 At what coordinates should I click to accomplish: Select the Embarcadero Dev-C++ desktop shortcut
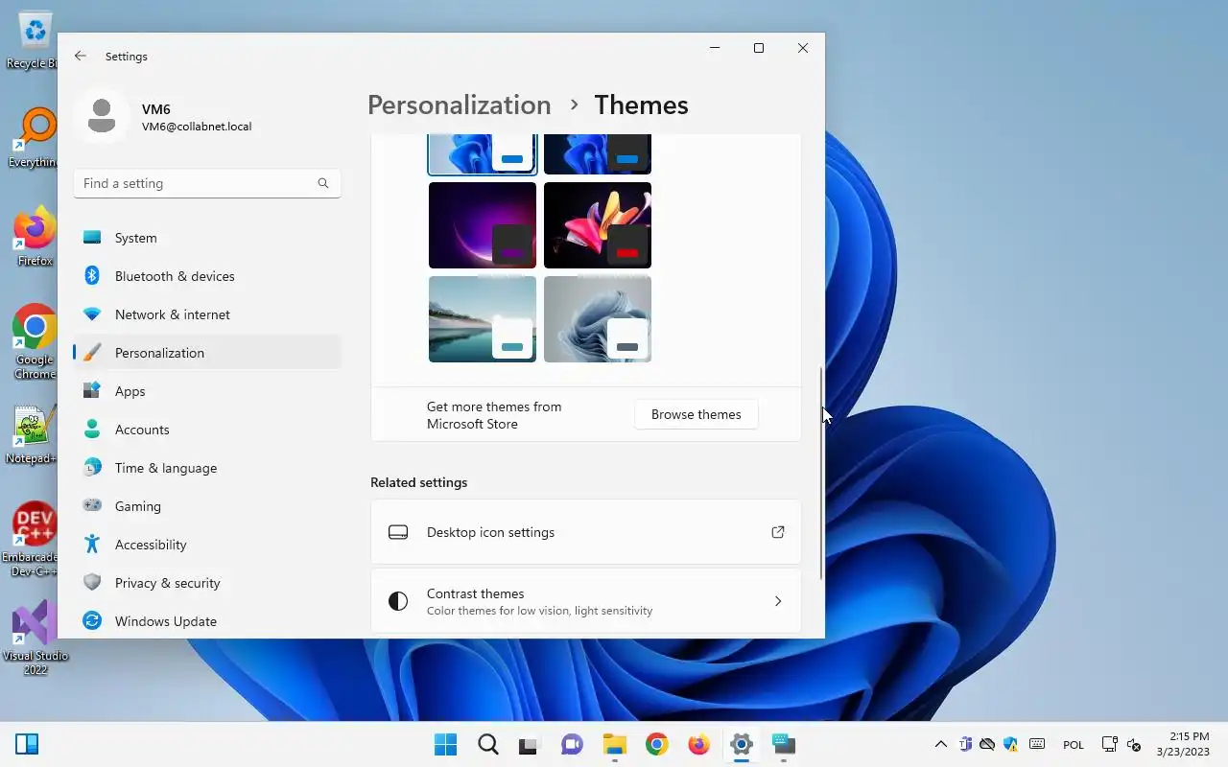point(33,539)
